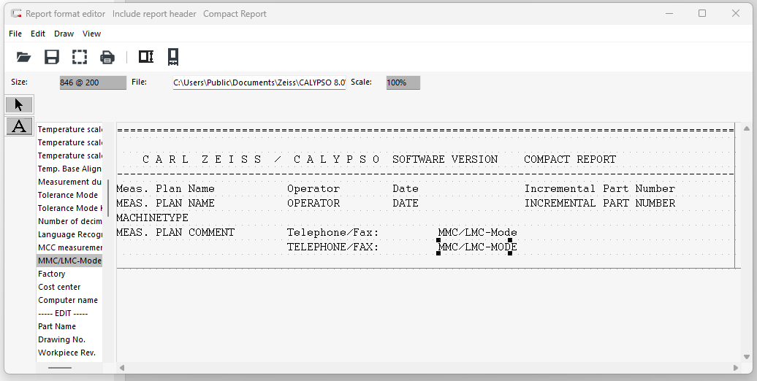This screenshot has width=757, height=381.
Task: Open the Edit menu
Action: 38,34
